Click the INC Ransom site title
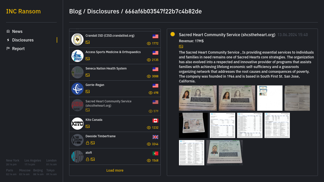 point(23,11)
